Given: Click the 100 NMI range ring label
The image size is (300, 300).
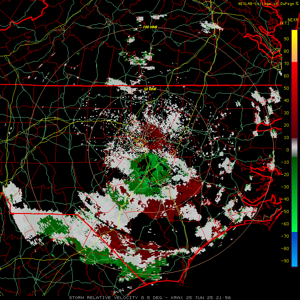Looking at the screenshot, I should [x=150, y=27].
